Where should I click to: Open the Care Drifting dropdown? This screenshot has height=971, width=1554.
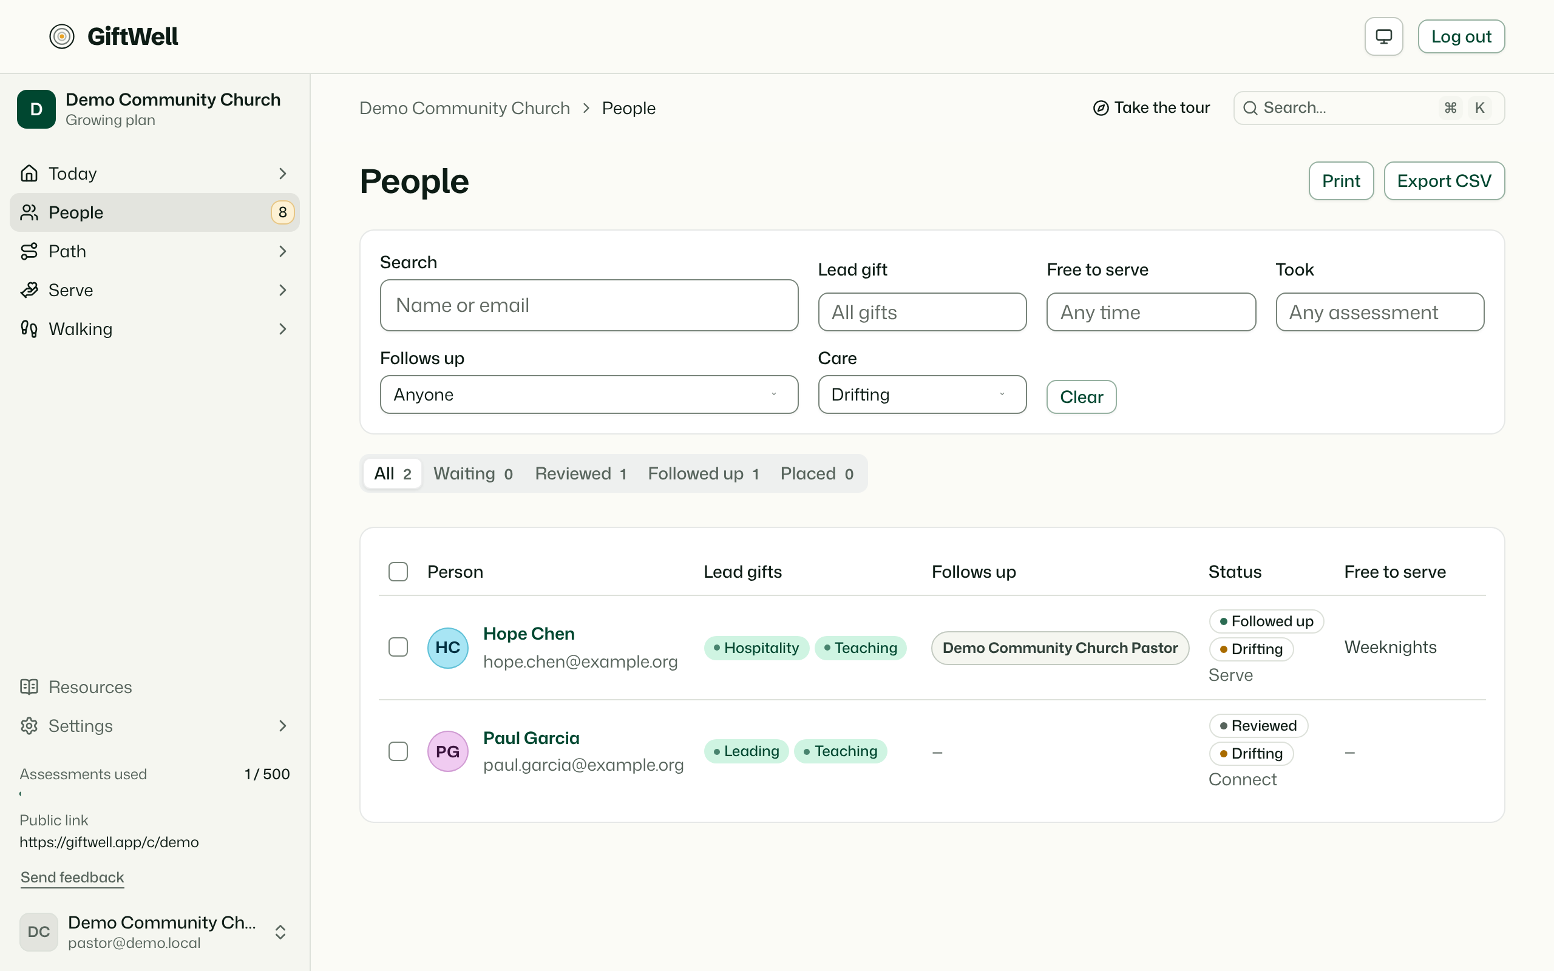tap(922, 394)
